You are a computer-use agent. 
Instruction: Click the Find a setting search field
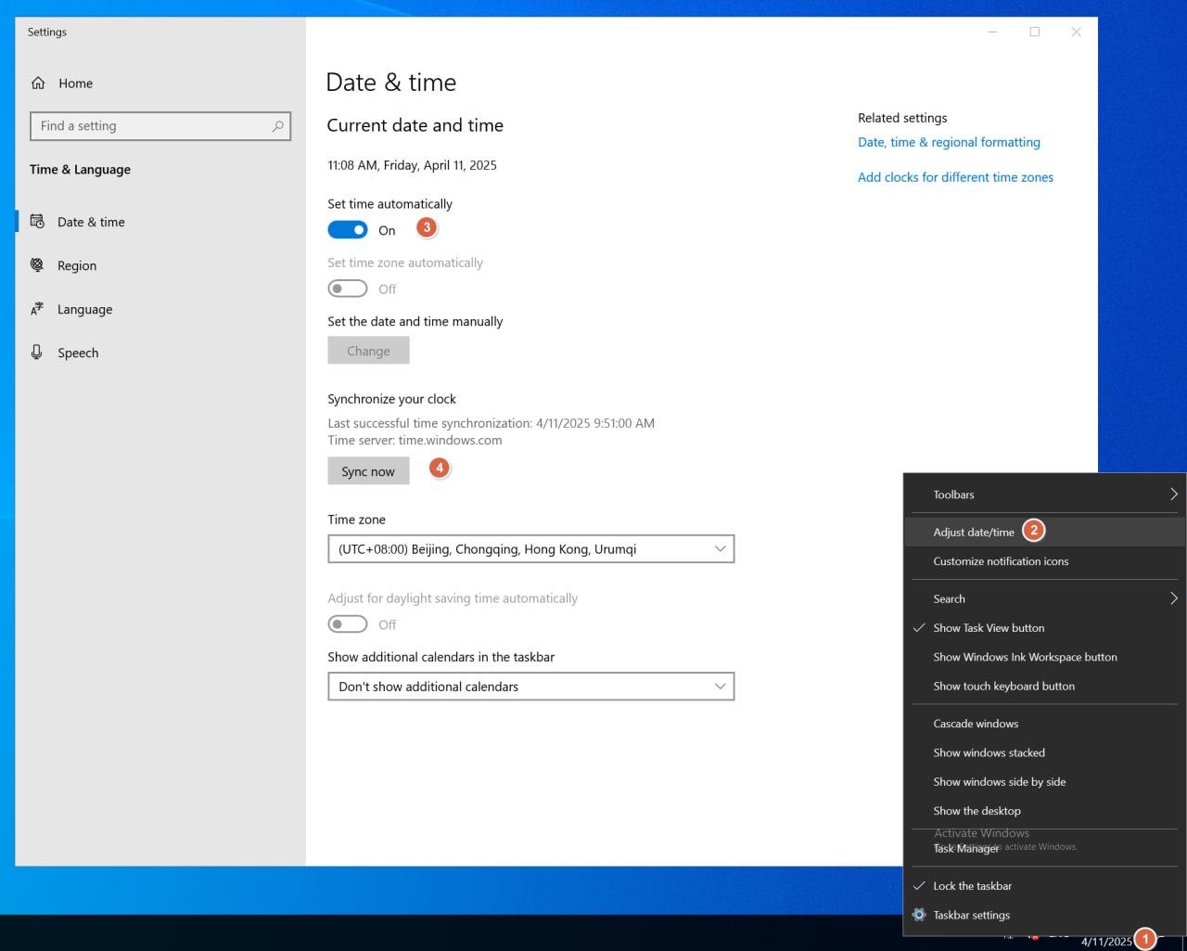(x=153, y=126)
